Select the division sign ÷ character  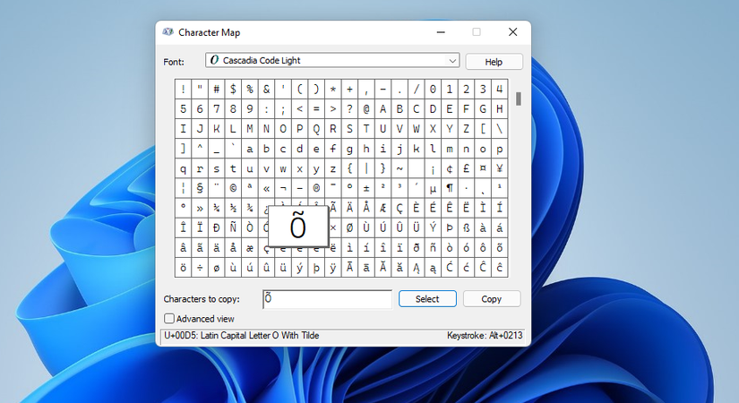coord(200,267)
